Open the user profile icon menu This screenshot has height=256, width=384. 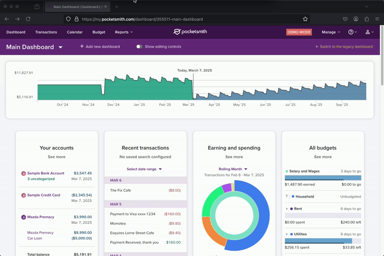(x=368, y=32)
